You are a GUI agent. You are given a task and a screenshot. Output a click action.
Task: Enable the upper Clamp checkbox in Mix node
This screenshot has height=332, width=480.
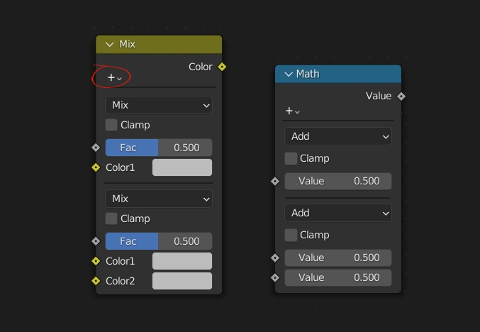(111, 125)
